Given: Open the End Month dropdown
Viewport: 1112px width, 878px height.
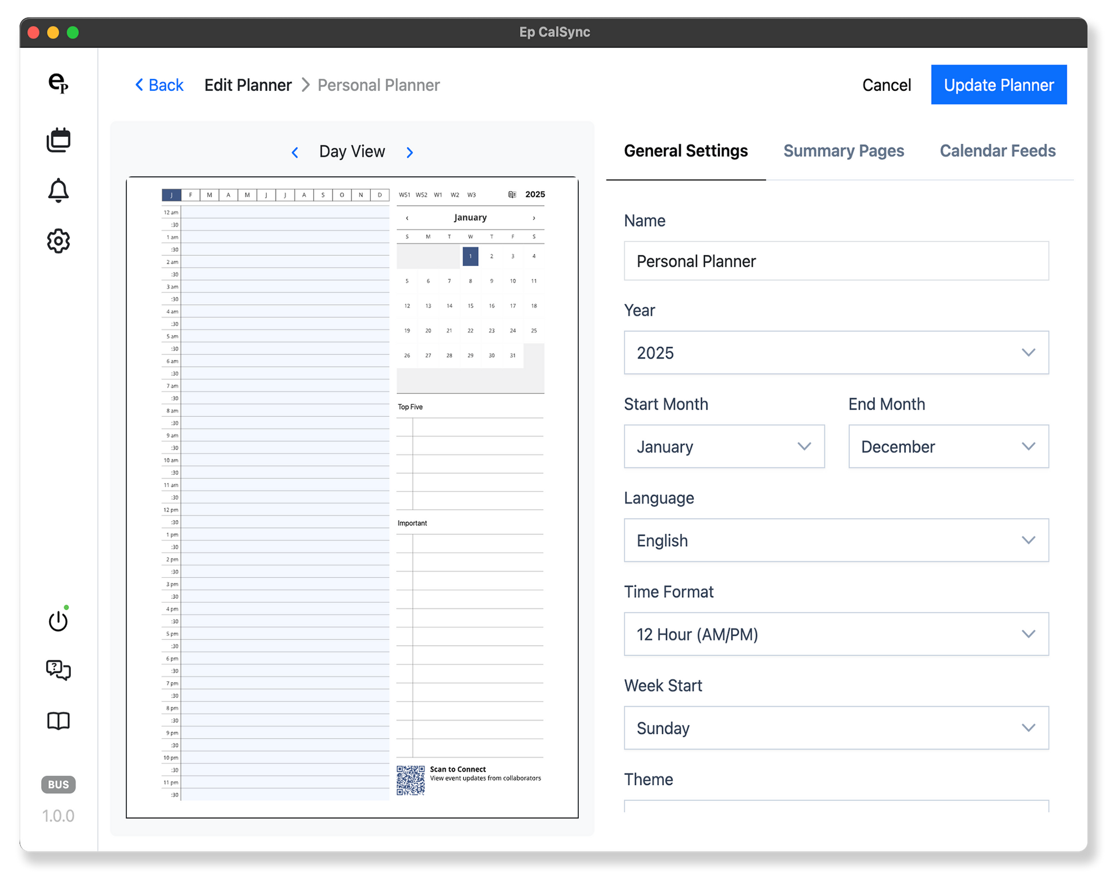Looking at the screenshot, I should (x=948, y=446).
